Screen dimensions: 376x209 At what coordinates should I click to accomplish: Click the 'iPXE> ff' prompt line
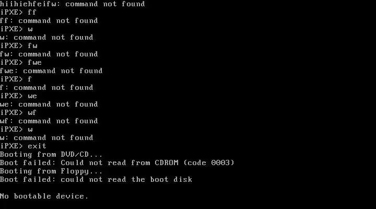18,12
